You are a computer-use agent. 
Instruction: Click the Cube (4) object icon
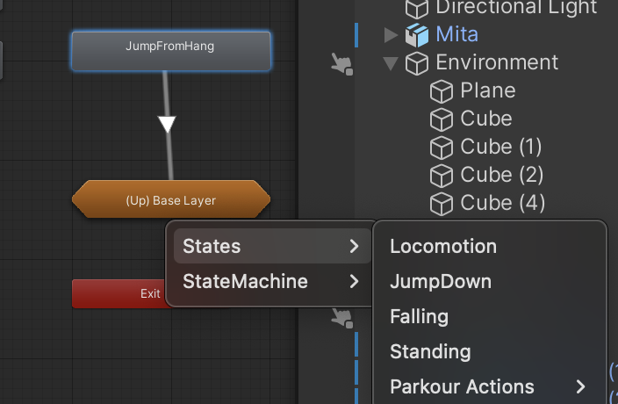(441, 203)
